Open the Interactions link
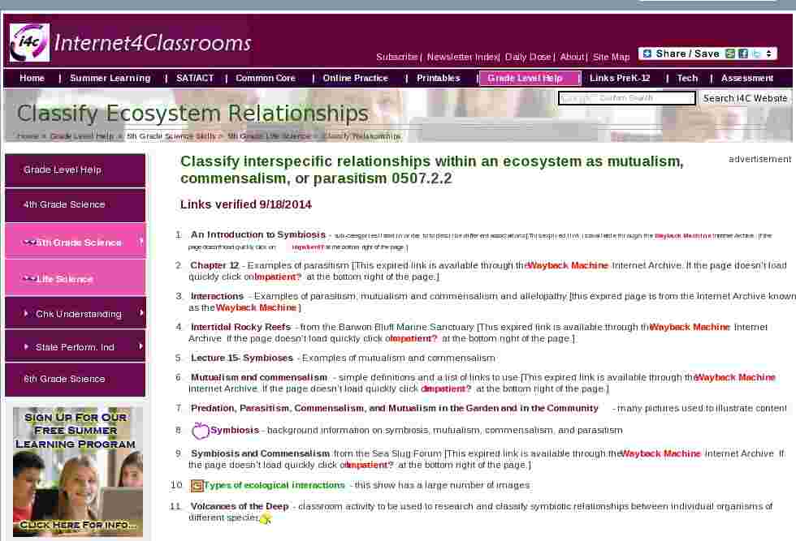This screenshot has height=541, width=796. pos(218,296)
